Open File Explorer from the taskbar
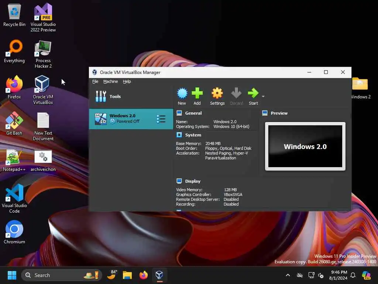Viewport: 378px width, 284px height. 127,275
